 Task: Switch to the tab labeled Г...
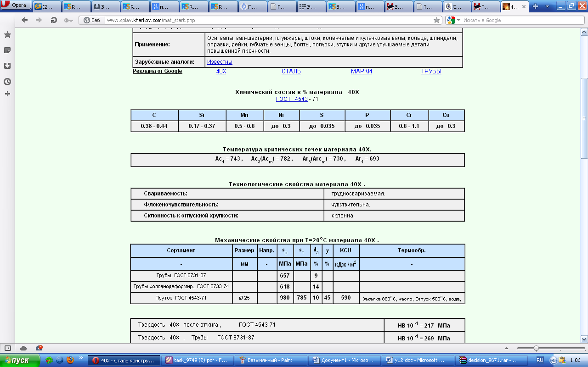click(282, 6)
